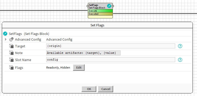Click the cube icon beside Slot Name
The image size is (197, 96).
click(x=11, y=60)
